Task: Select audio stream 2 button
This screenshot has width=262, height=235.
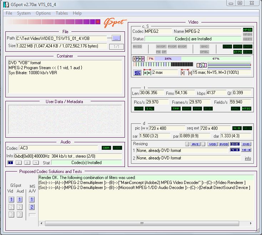Action: click(19, 163)
